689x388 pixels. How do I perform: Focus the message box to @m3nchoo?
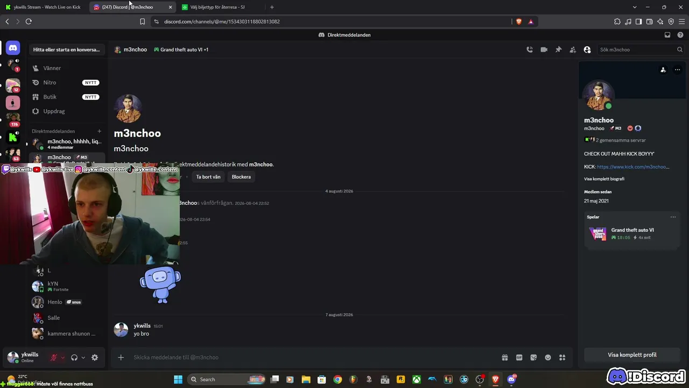312,357
